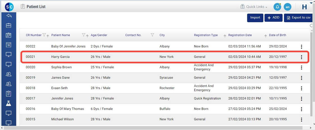Click the Import button
Screen dimensions: 315x130
255,18
